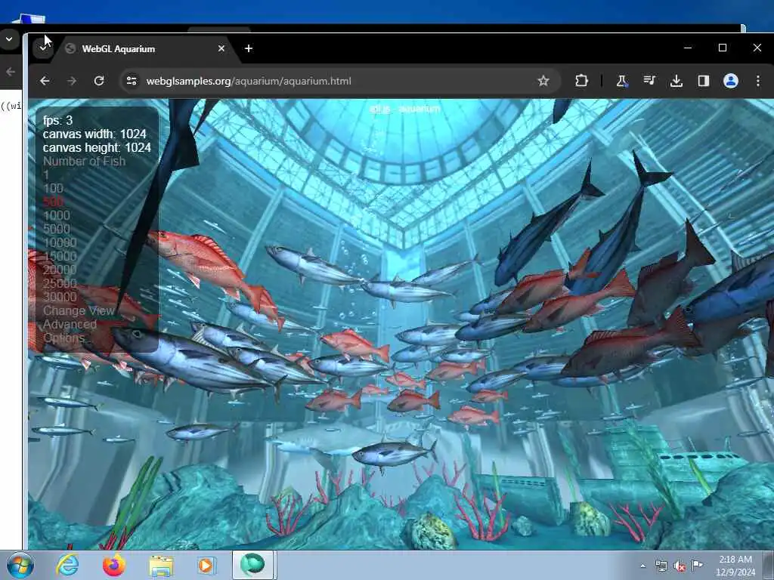The width and height of the screenshot is (774, 580).
Task: Set number of fish to 30000
Action: [x=60, y=297]
